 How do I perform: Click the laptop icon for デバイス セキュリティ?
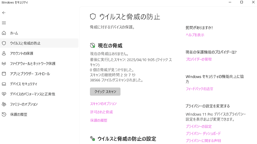[4, 84]
